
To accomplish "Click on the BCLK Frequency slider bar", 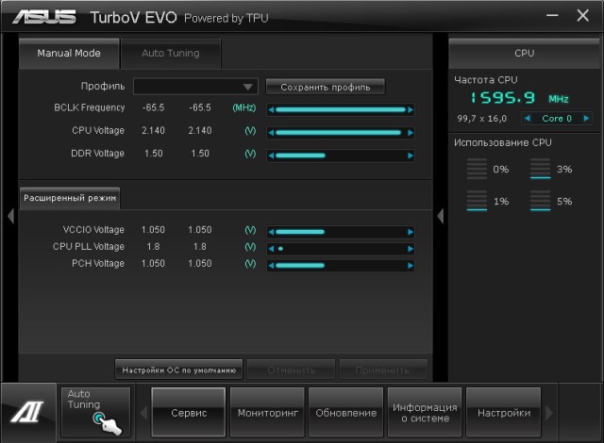I will (x=341, y=110).
